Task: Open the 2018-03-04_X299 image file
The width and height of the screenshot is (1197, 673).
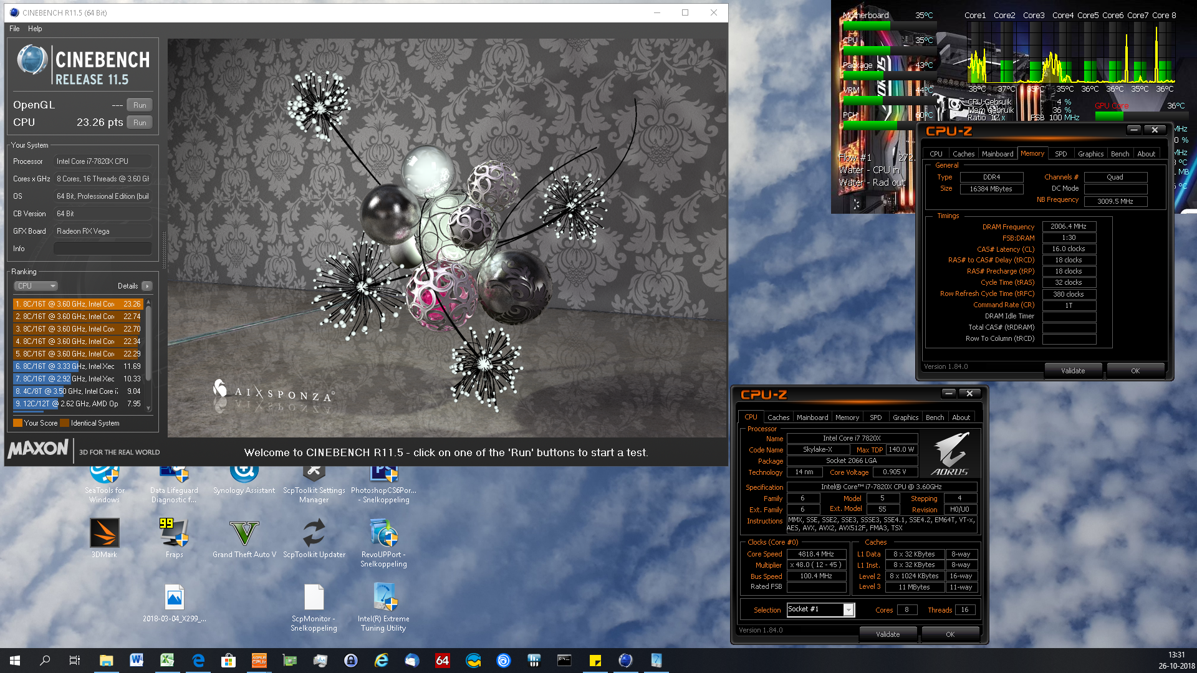Action: click(x=174, y=603)
